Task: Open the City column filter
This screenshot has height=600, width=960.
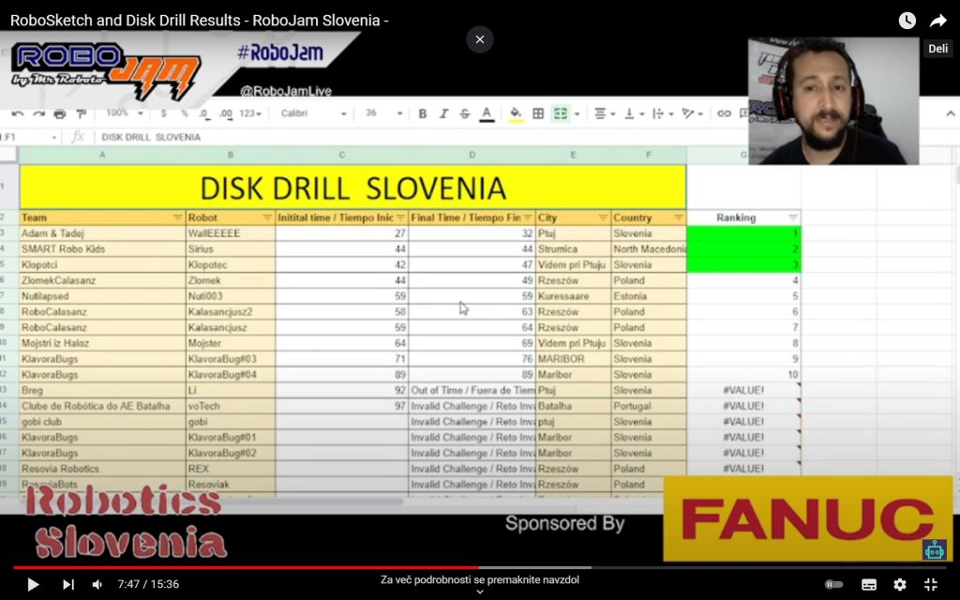Action: click(603, 217)
